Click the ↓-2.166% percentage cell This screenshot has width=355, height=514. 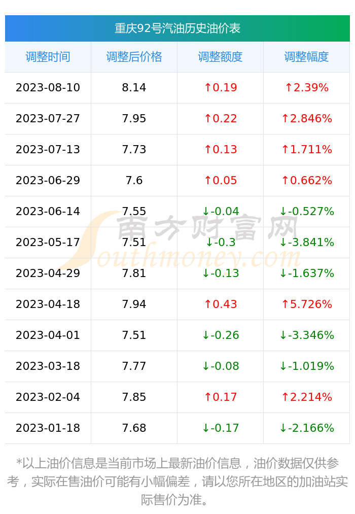click(x=306, y=428)
